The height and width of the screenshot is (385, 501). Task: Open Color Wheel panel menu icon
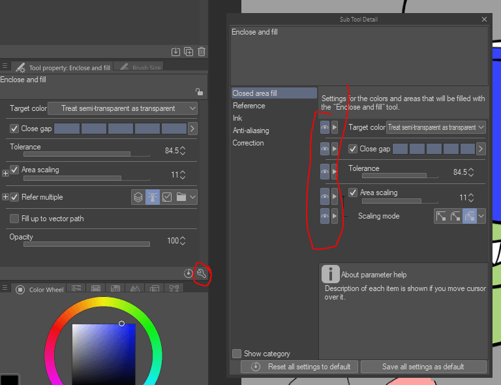(x=5, y=288)
